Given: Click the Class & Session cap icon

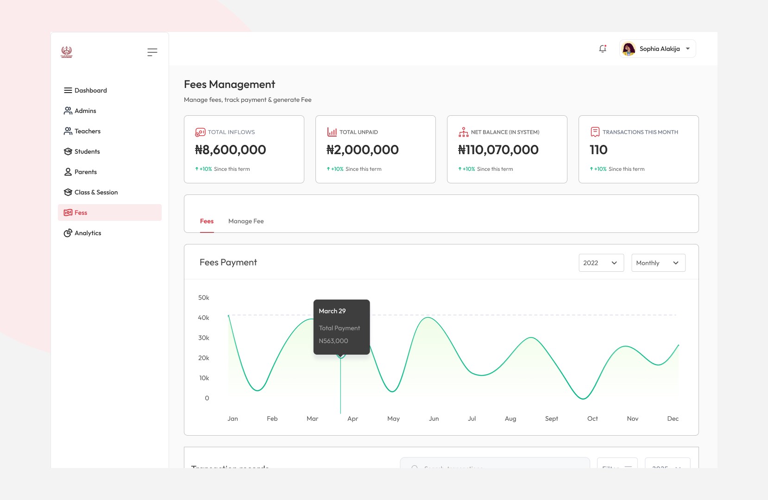Looking at the screenshot, I should (68, 192).
